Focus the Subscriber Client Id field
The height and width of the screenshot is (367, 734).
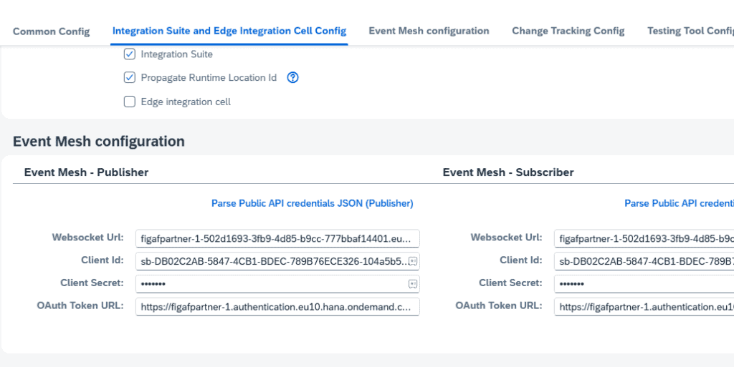644,261
